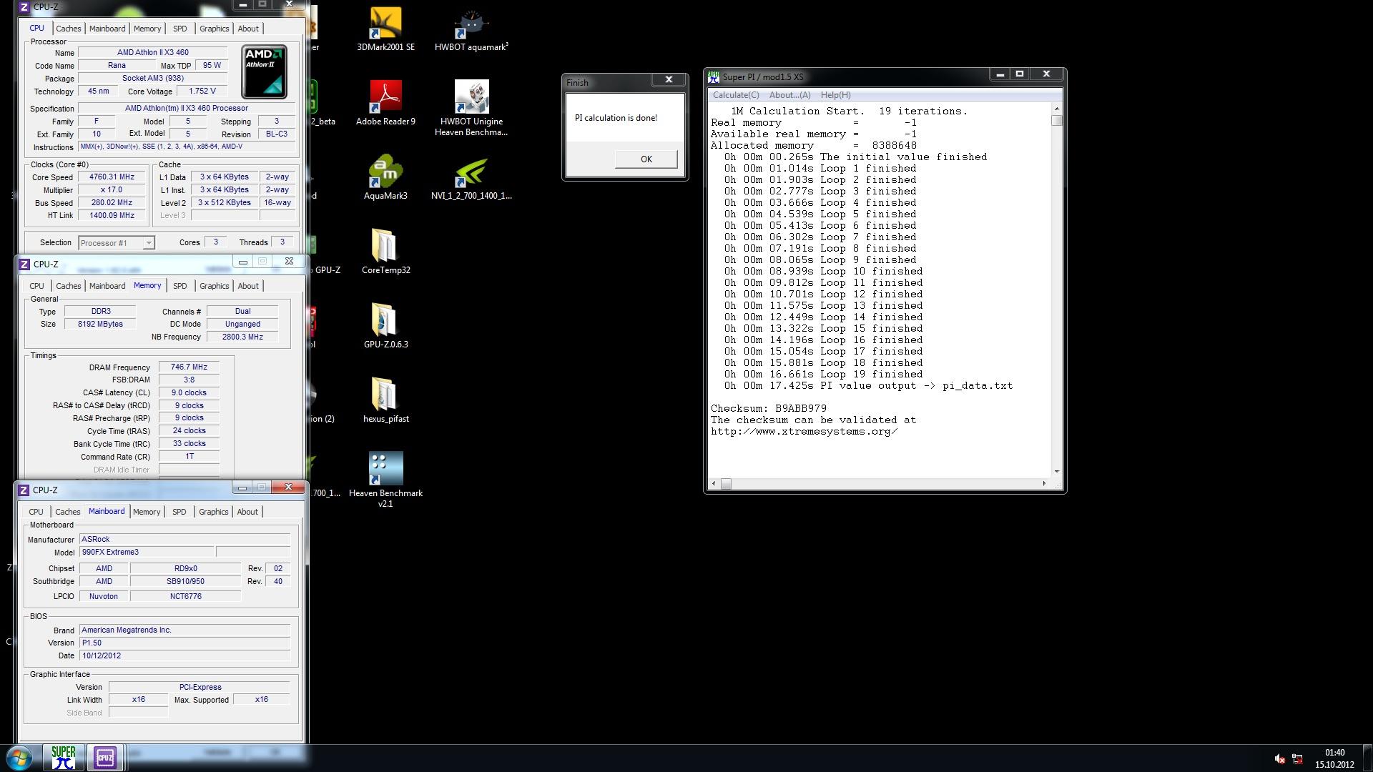
Task: Click the Core Voltage 1.752 V value
Action: pos(202,91)
